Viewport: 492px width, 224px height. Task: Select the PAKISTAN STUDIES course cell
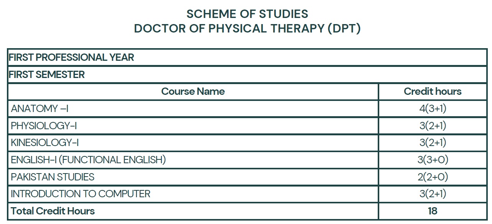[193, 177]
